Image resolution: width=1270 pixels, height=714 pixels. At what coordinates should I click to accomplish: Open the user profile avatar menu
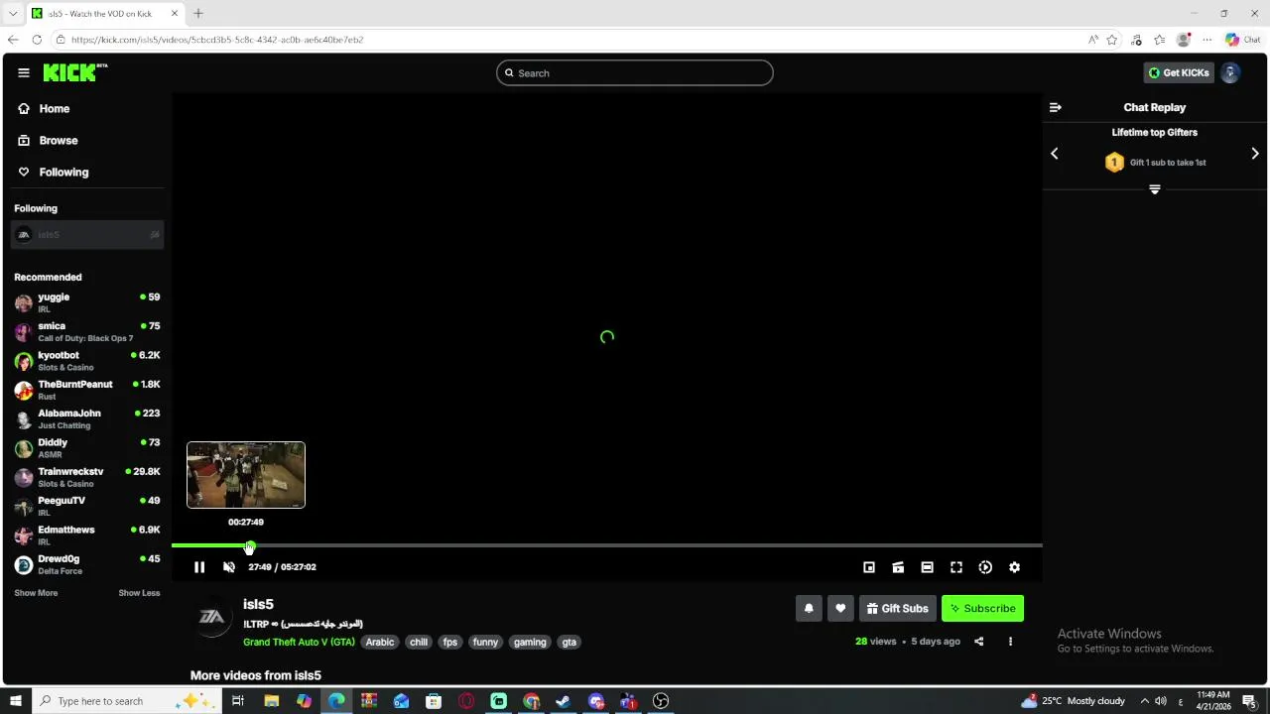(x=1230, y=72)
